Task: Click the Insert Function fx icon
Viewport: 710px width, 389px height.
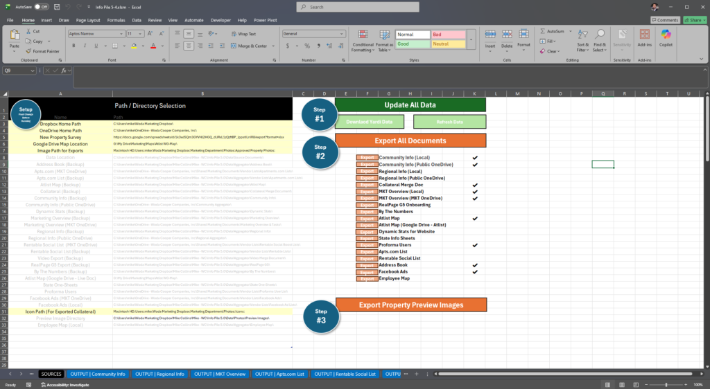Action: (63, 71)
